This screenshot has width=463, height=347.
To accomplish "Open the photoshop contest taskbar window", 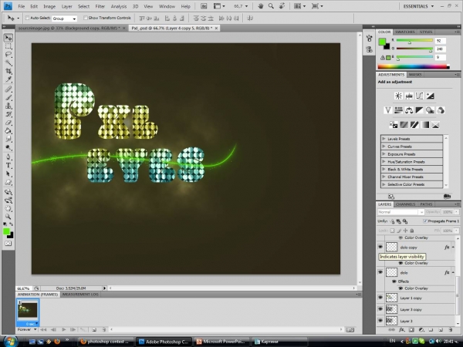I will 106,342.
